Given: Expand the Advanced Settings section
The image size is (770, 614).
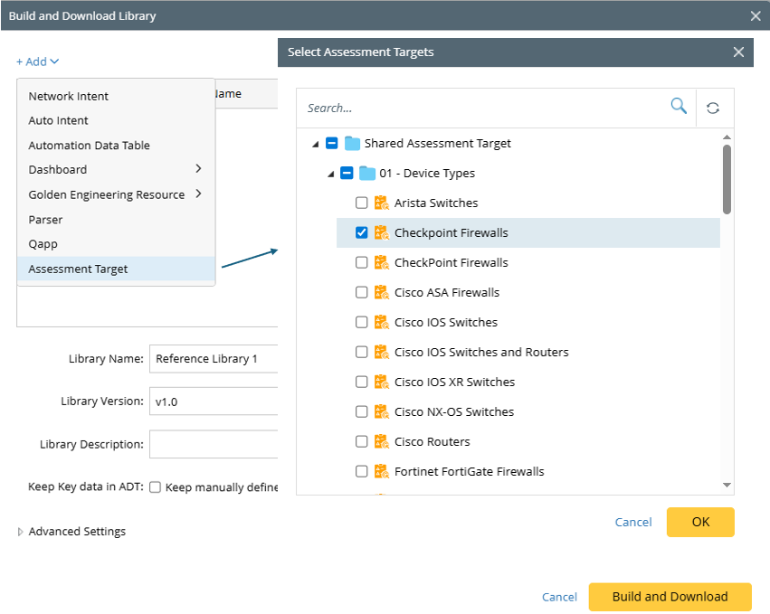Looking at the screenshot, I should (21, 532).
